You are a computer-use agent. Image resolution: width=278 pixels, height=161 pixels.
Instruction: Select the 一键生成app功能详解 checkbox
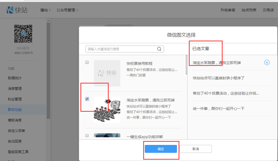pos(87,135)
